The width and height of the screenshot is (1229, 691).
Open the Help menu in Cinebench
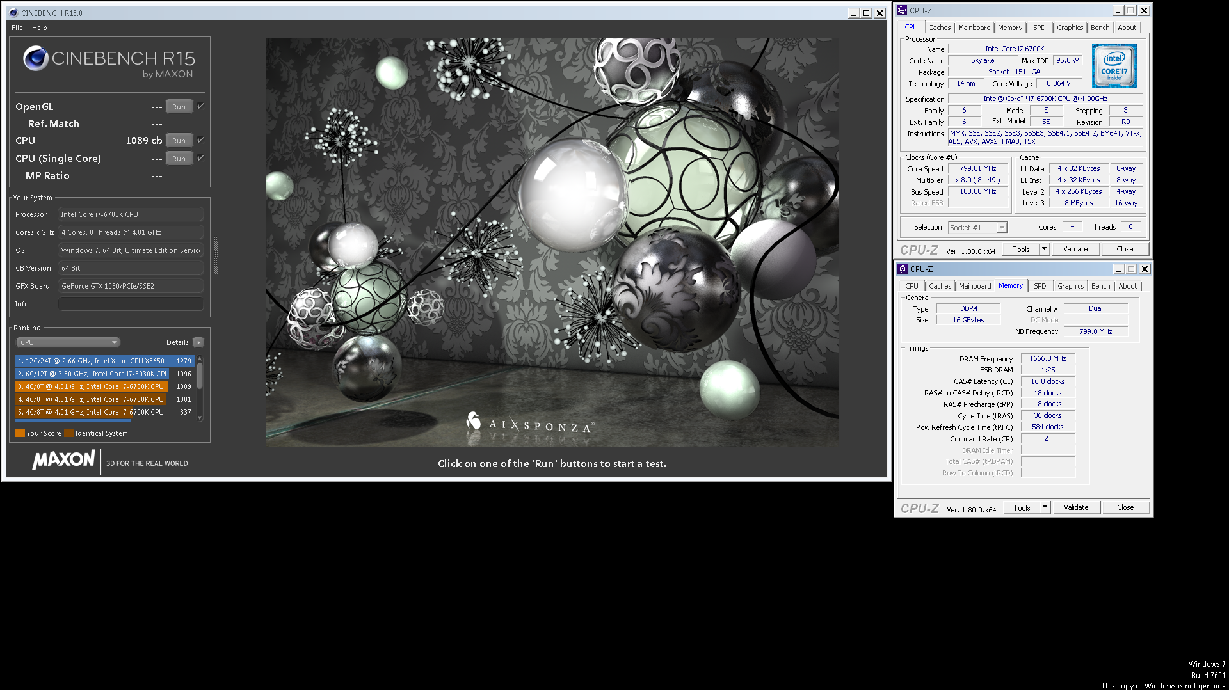click(40, 28)
